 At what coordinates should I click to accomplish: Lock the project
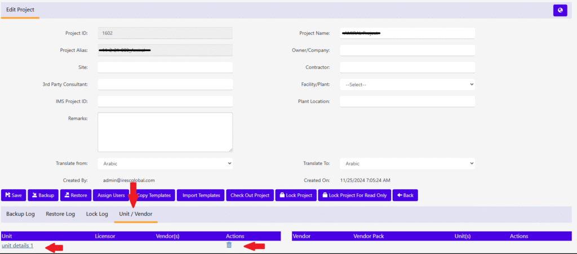tap(295, 195)
